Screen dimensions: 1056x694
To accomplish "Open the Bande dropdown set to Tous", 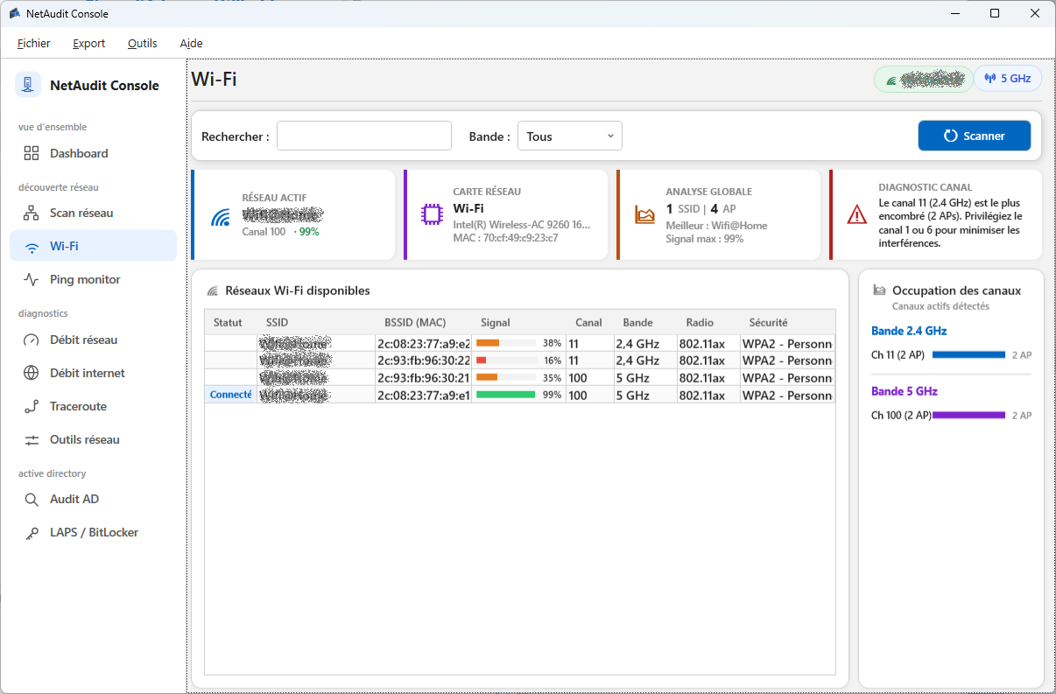I will coord(570,136).
